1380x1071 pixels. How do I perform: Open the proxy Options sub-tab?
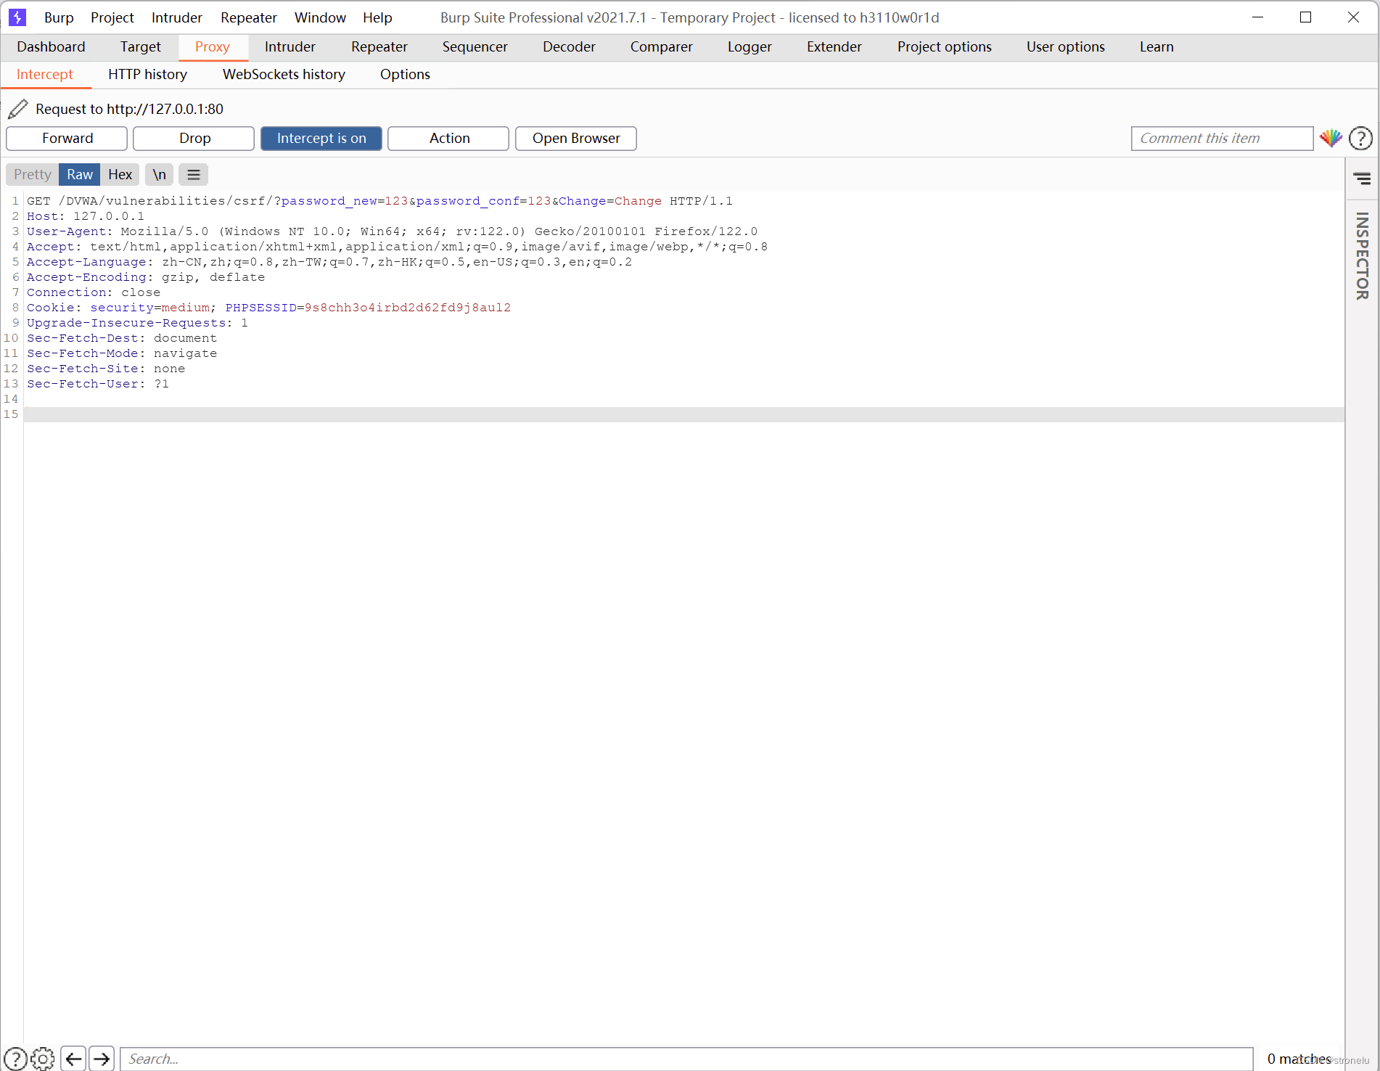(405, 74)
